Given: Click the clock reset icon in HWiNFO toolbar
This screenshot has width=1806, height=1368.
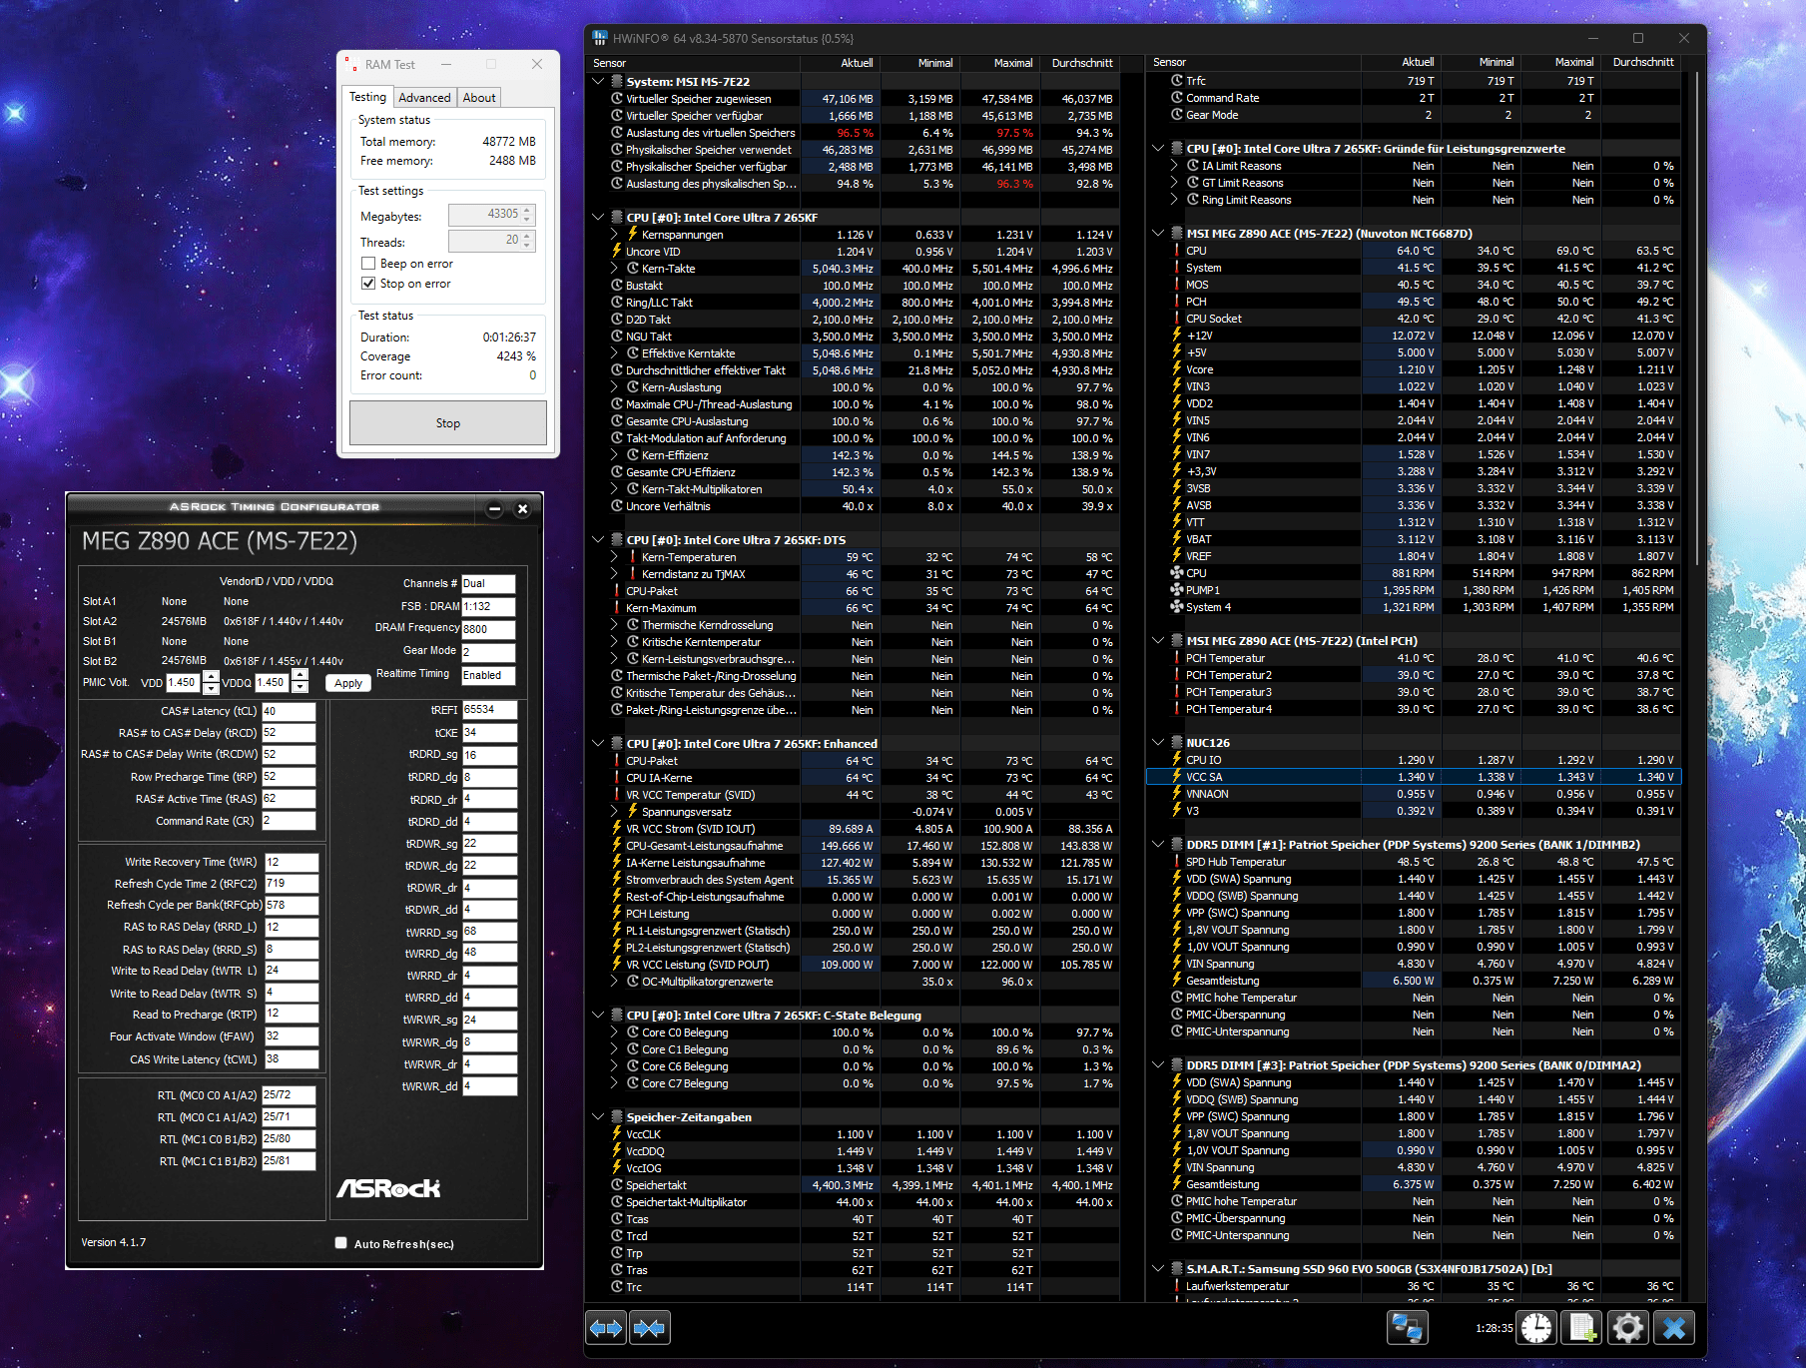Looking at the screenshot, I should [1536, 1328].
